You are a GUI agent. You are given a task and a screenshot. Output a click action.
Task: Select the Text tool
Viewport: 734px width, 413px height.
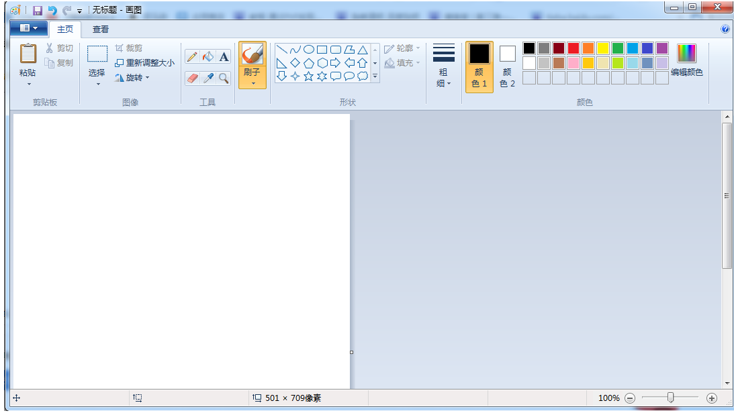tap(224, 57)
